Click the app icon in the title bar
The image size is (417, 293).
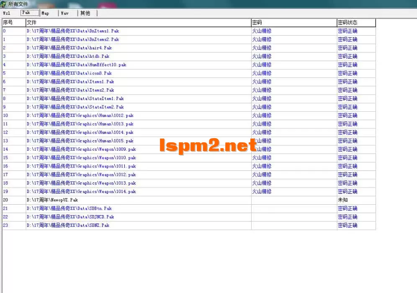[3, 4]
